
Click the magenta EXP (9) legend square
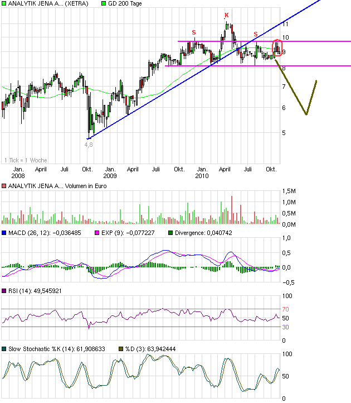click(x=97, y=233)
